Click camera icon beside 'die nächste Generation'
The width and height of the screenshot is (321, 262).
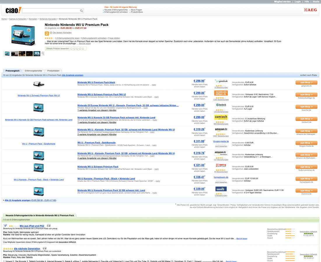point(45,248)
